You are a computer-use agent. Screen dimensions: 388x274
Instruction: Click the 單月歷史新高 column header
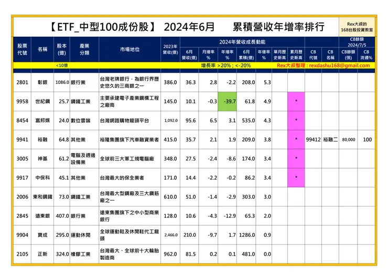pos(279,54)
